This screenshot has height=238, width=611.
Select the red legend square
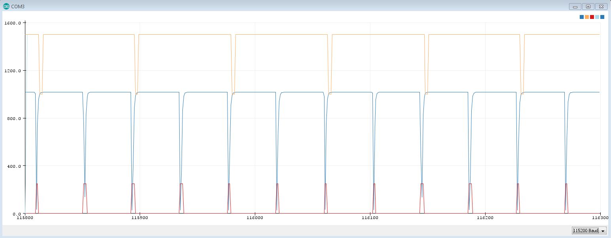coord(592,17)
